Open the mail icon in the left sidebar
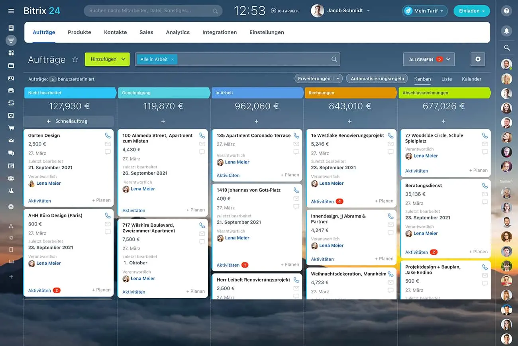 [x=11, y=140]
